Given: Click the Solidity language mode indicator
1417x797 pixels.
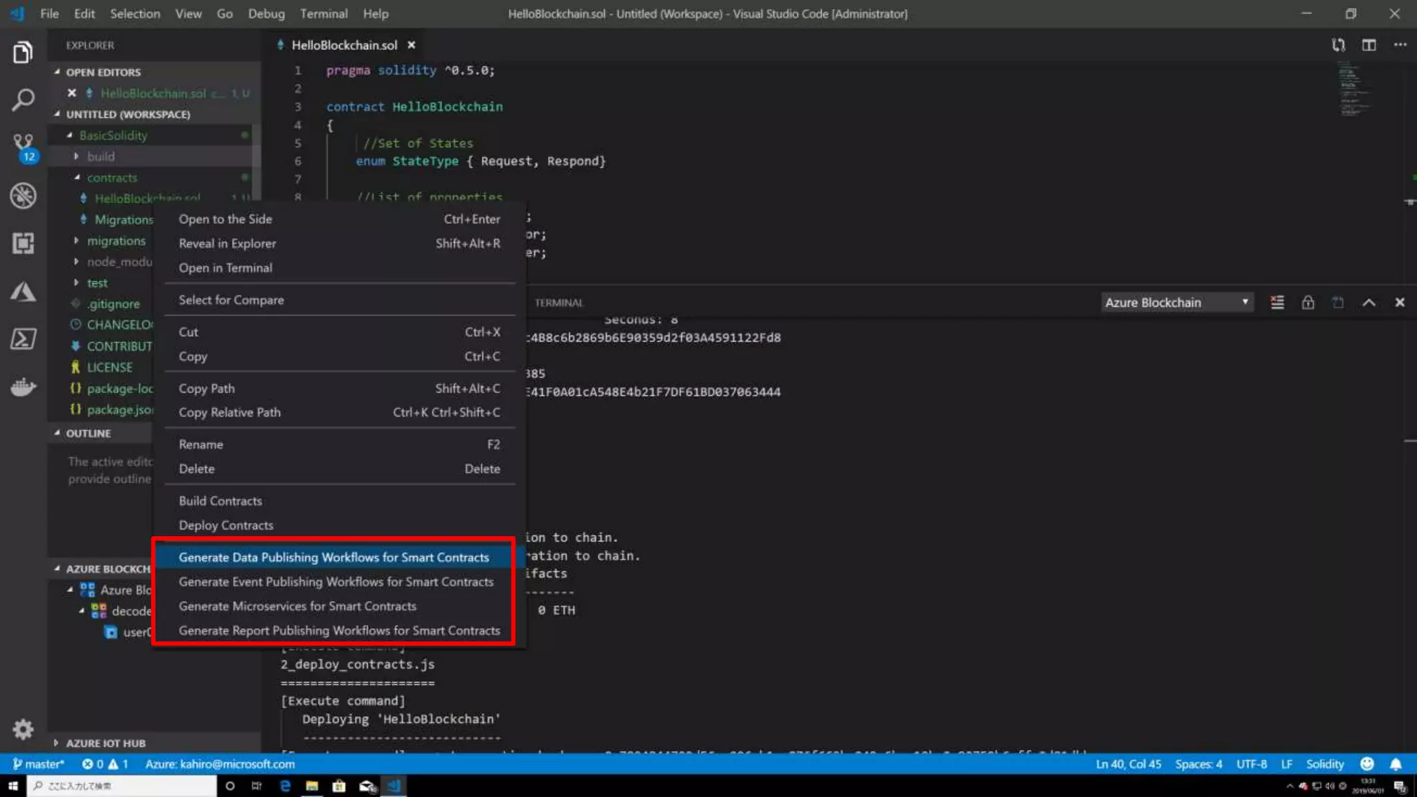Looking at the screenshot, I should coord(1324,764).
